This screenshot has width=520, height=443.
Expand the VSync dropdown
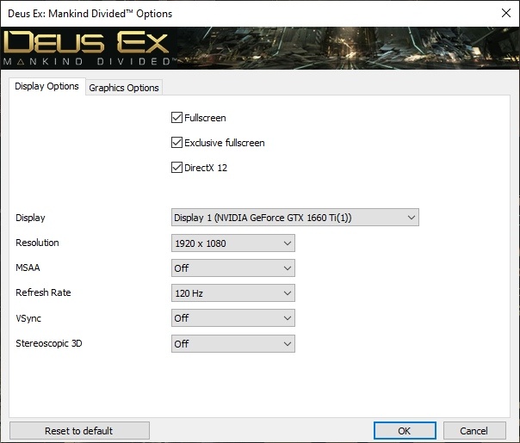click(232, 318)
